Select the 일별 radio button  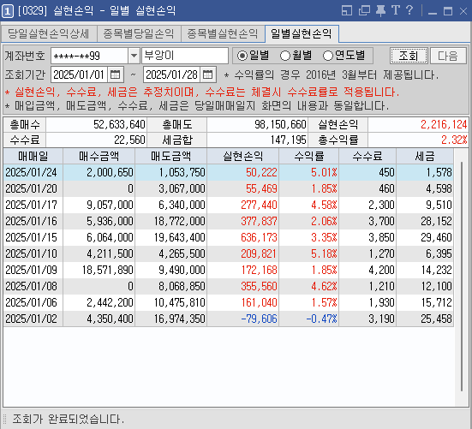pos(242,56)
